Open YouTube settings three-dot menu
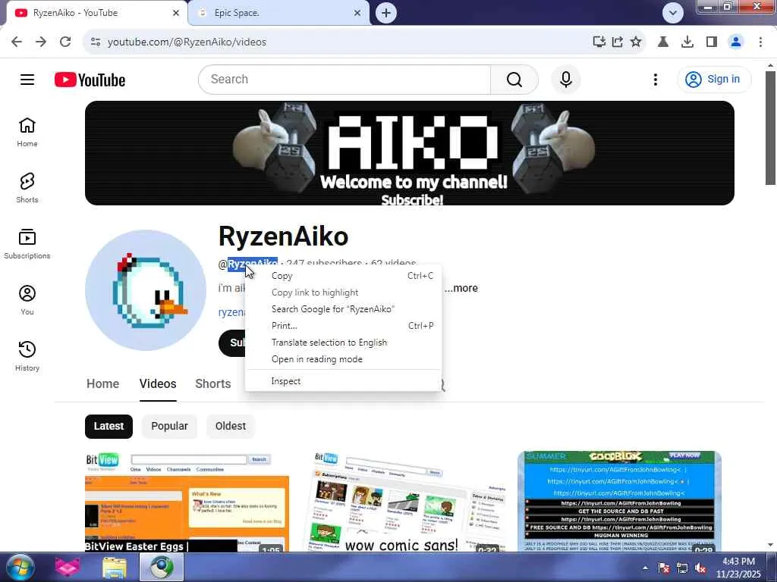The image size is (777, 582). click(x=655, y=80)
